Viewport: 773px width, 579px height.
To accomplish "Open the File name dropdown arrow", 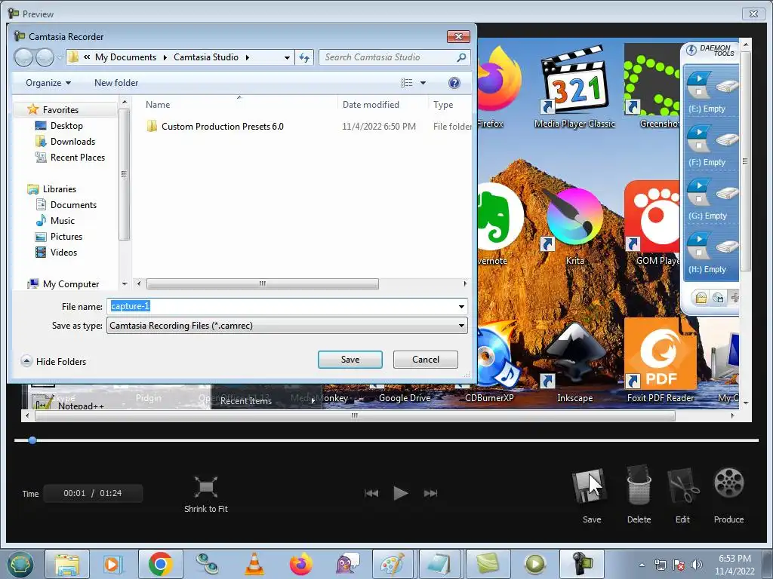I will (x=461, y=306).
